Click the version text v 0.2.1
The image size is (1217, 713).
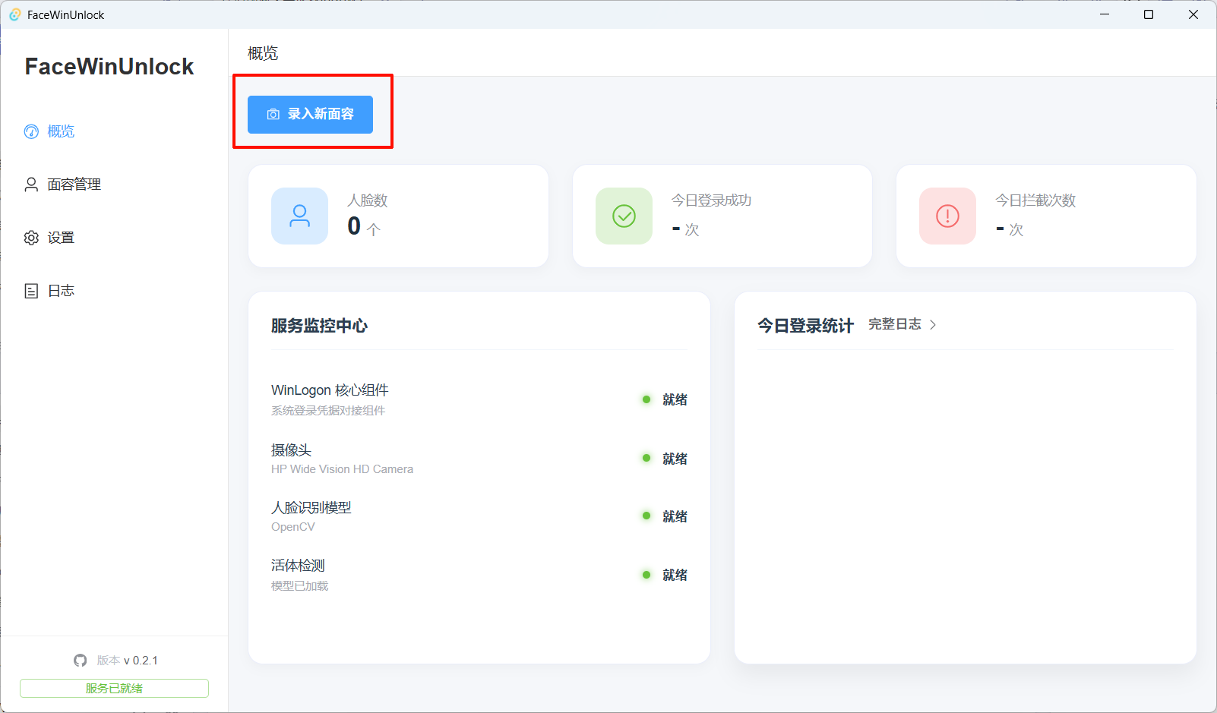[x=141, y=661]
